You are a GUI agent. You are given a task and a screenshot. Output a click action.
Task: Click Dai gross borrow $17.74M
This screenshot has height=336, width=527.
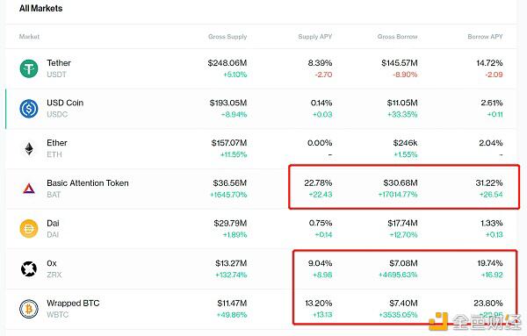point(402,223)
